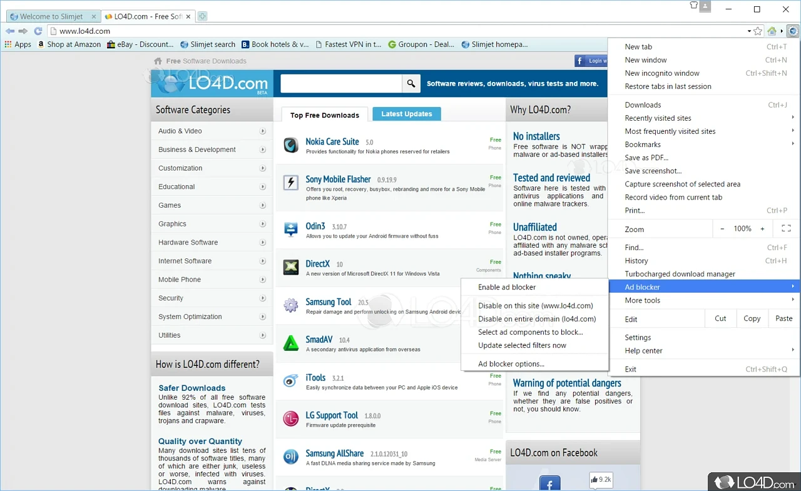Click the browser back arrow
The image size is (801, 491).
10,31
